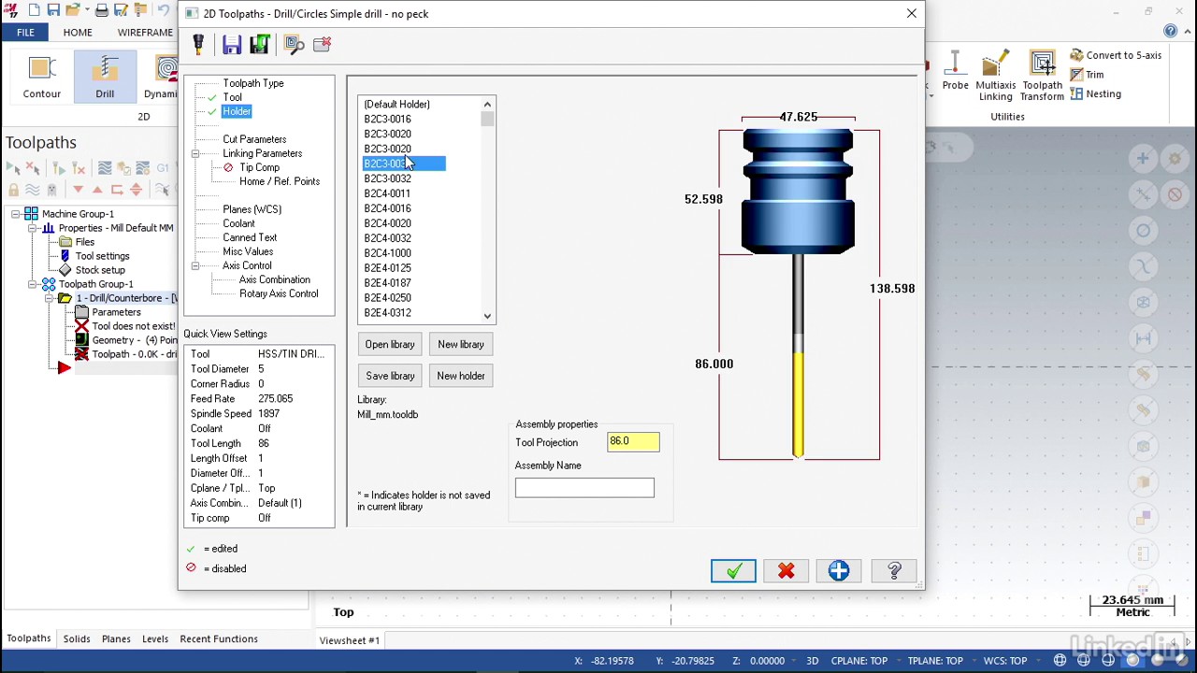This screenshot has width=1197, height=673.
Task: Click the red X window icon in dialog toolbar
Action: [323, 44]
